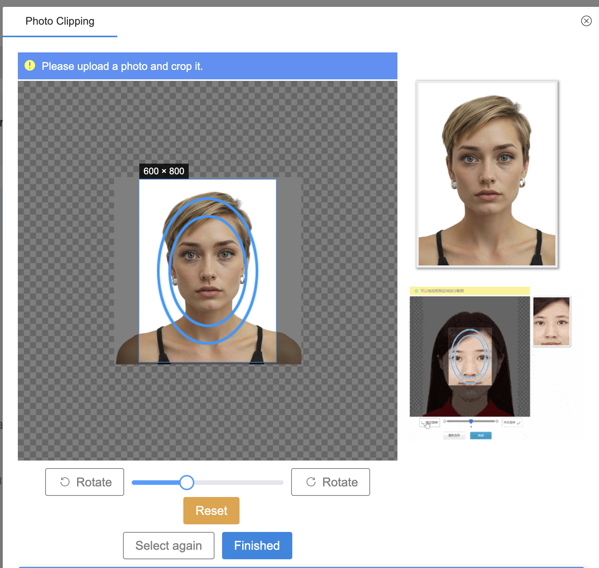Image resolution: width=599 pixels, height=568 pixels.
Task: Click the left Rotate button label
Action: (x=94, y=482)
